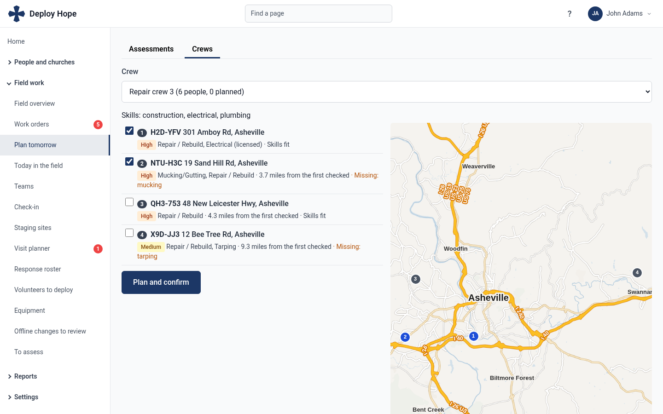Click the Asheville label on the map
The height and width of the screenshot is (414, 663).
(x=489, y=298)
